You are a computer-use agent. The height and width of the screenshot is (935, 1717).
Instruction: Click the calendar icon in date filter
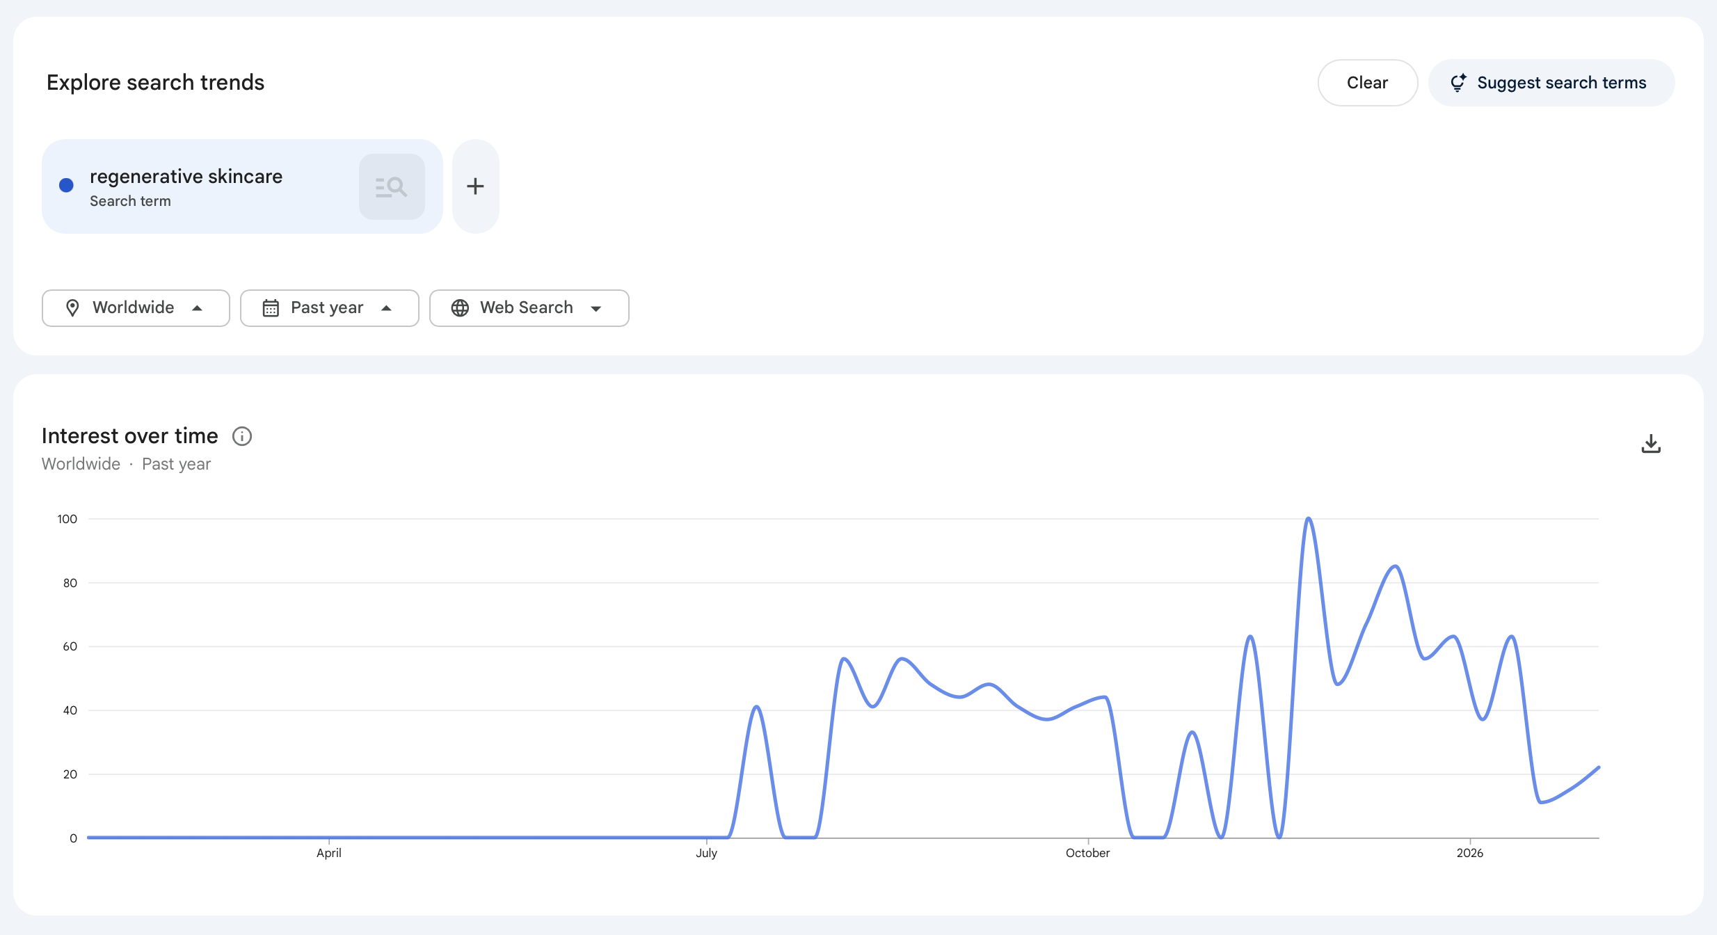(271, 307)
